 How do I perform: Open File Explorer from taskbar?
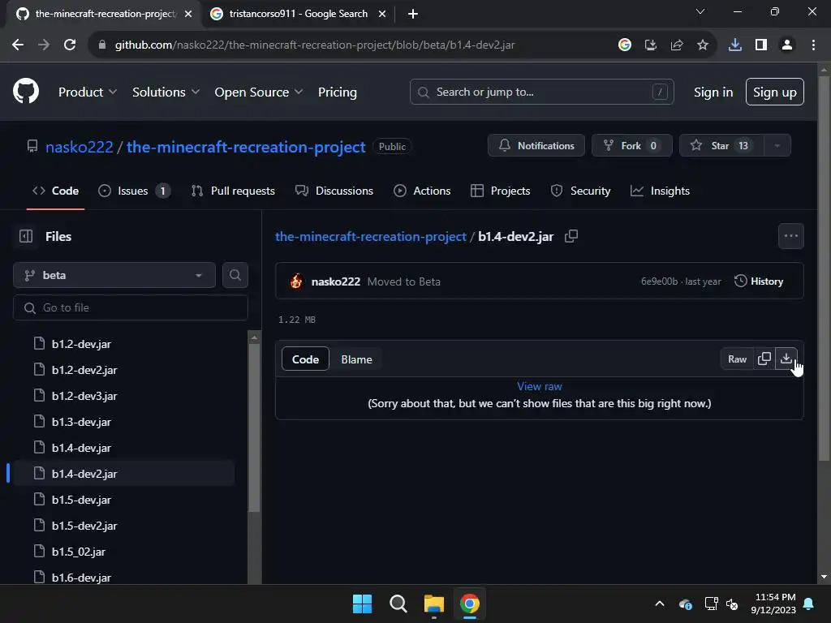tap(433, 604)
